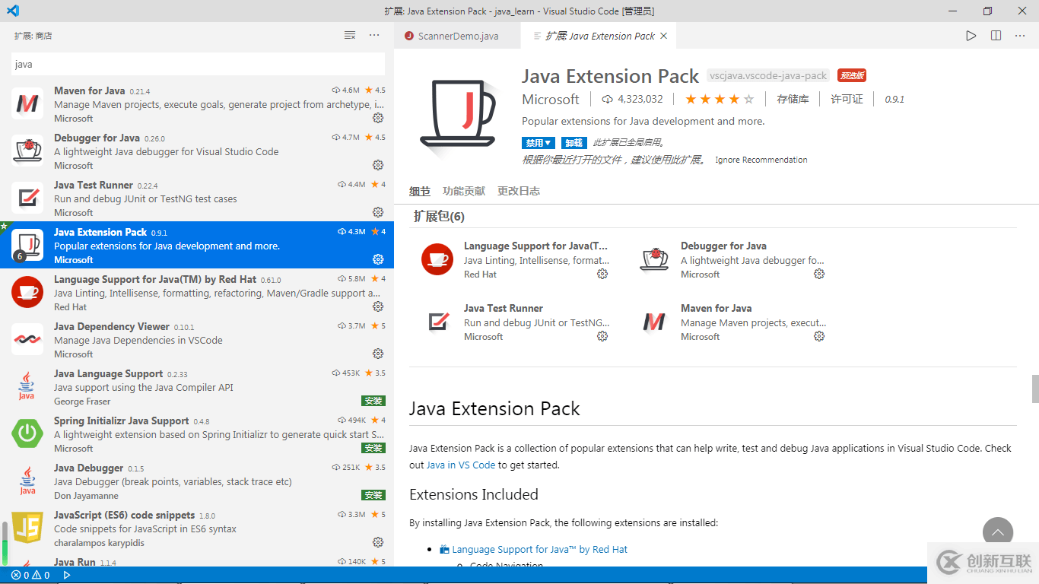This screenshot has width=1039, height=584.
Task: Click the Java Dependency Viewer icon
Action: tap(27, 339)
